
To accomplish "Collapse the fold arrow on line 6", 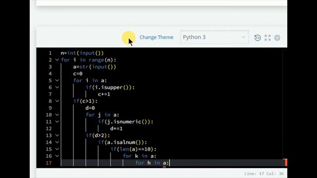I will (57, 88).
